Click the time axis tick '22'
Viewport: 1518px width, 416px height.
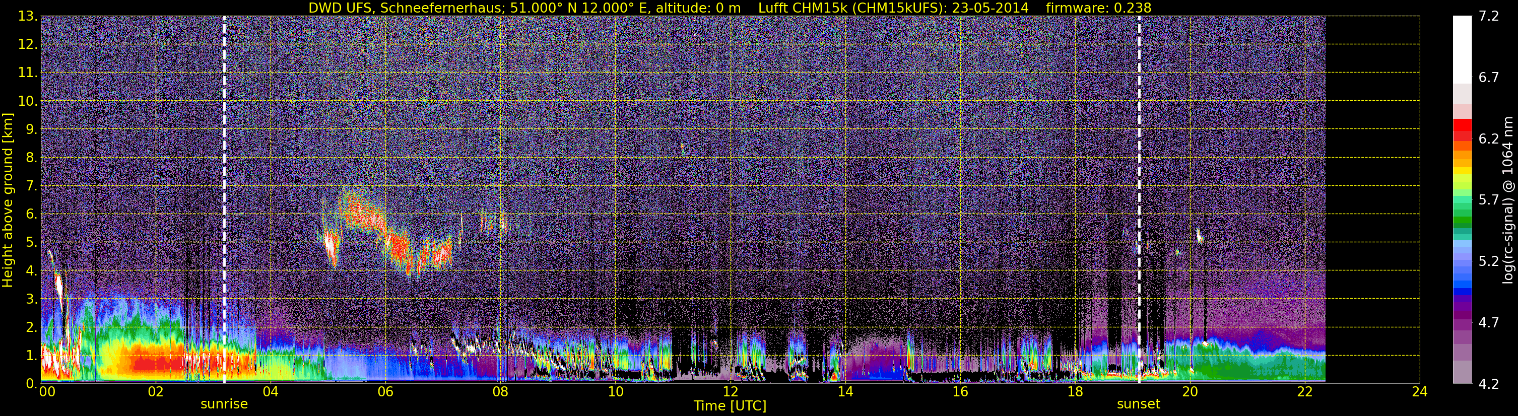tap(1305, 392)
